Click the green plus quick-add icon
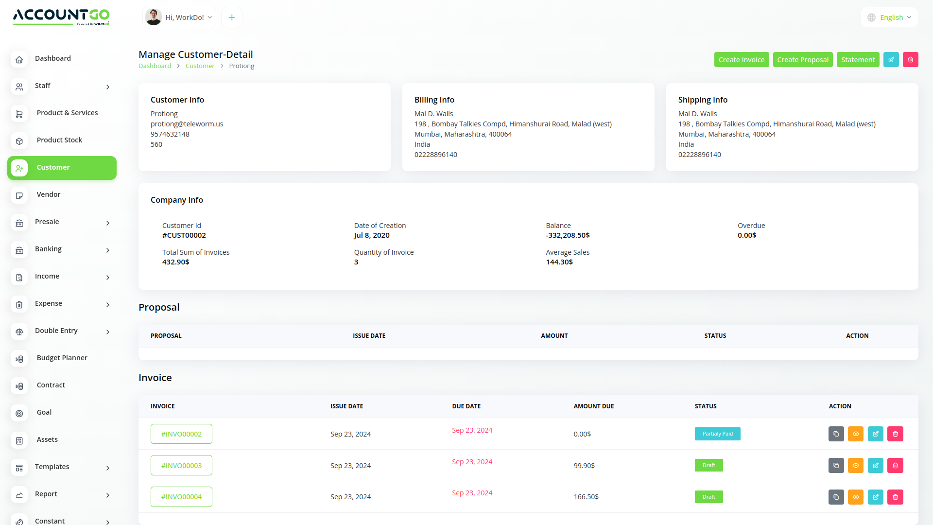This screenshot has width=933, height=525. pyautogui.click(x=232, y=17)
